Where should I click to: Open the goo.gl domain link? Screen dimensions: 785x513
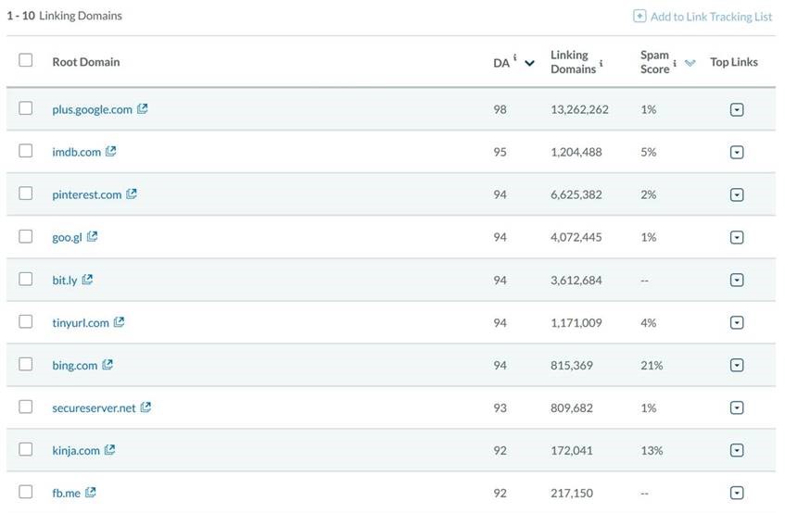[67, 237]
